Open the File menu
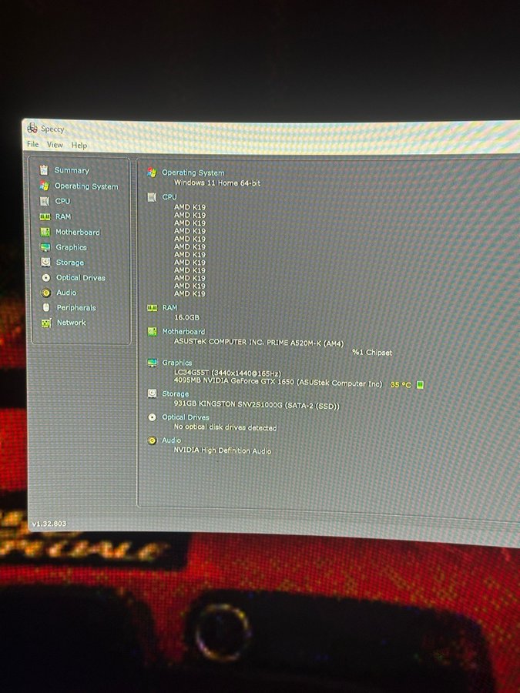The width and height of the screenshot is (520, 693). (32, 144)
